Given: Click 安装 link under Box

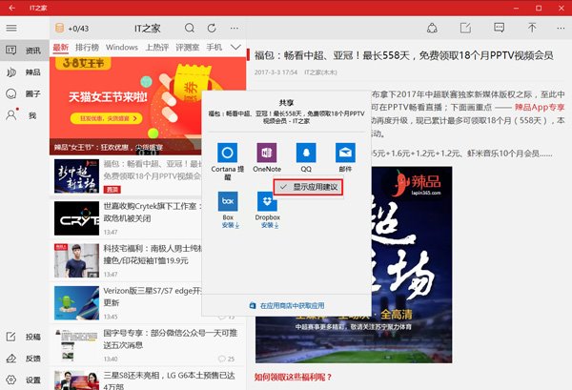Looking at the screenshot, I should 231,225.
